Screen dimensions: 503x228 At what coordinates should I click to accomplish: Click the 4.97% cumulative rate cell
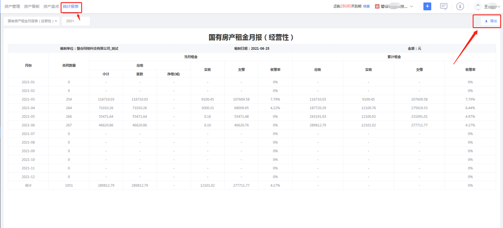470,116
